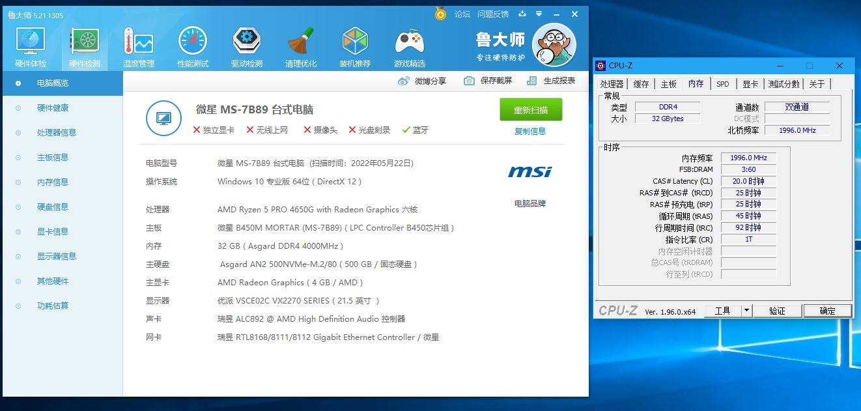
Task: Select 内存信息 in the sidebar
Action: coord(52,182)
